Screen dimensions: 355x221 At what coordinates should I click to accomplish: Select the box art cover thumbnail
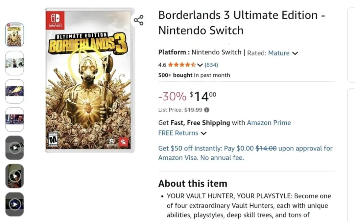[14, 35]
